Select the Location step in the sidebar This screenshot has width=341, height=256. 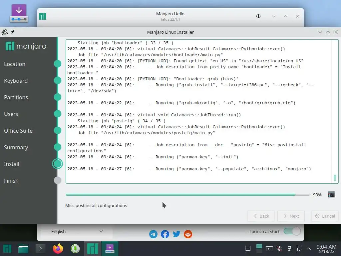[15, 64]
